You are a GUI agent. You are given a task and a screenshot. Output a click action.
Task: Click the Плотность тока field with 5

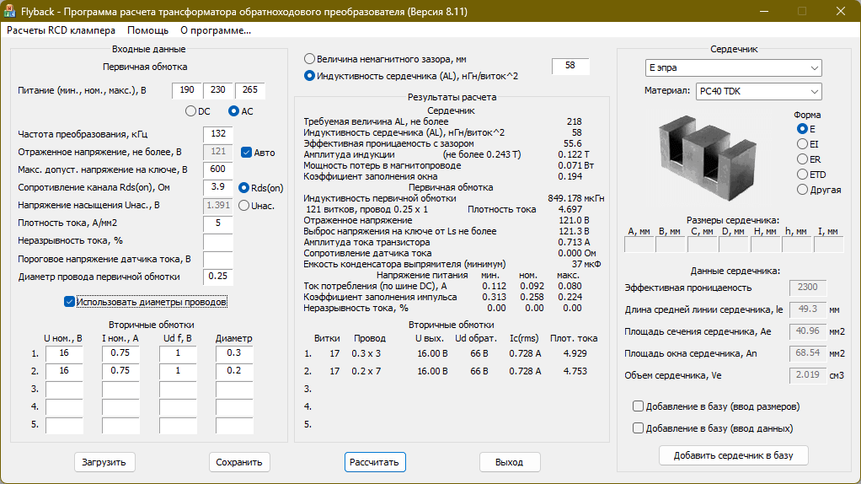point(218,223)
